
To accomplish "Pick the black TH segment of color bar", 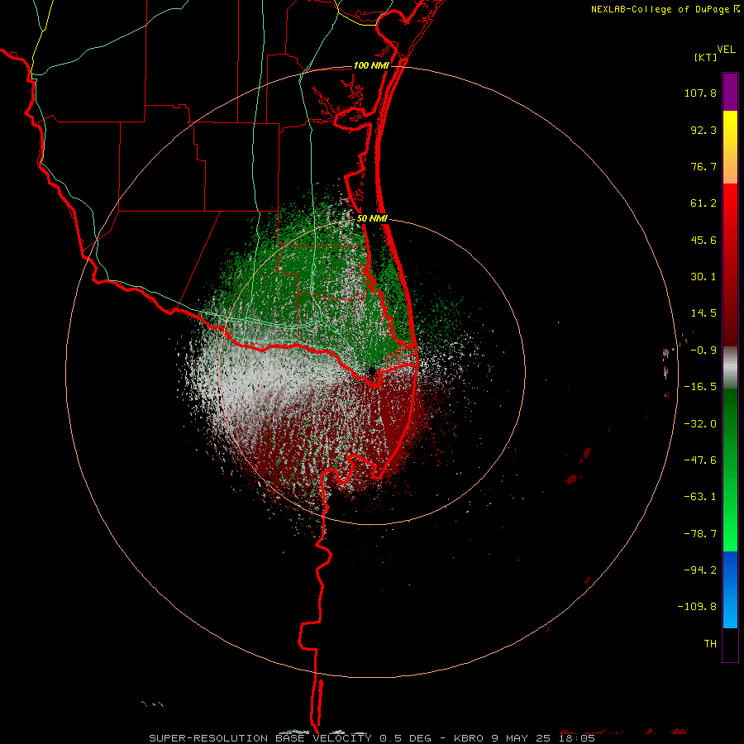I will tap(730, 645).
